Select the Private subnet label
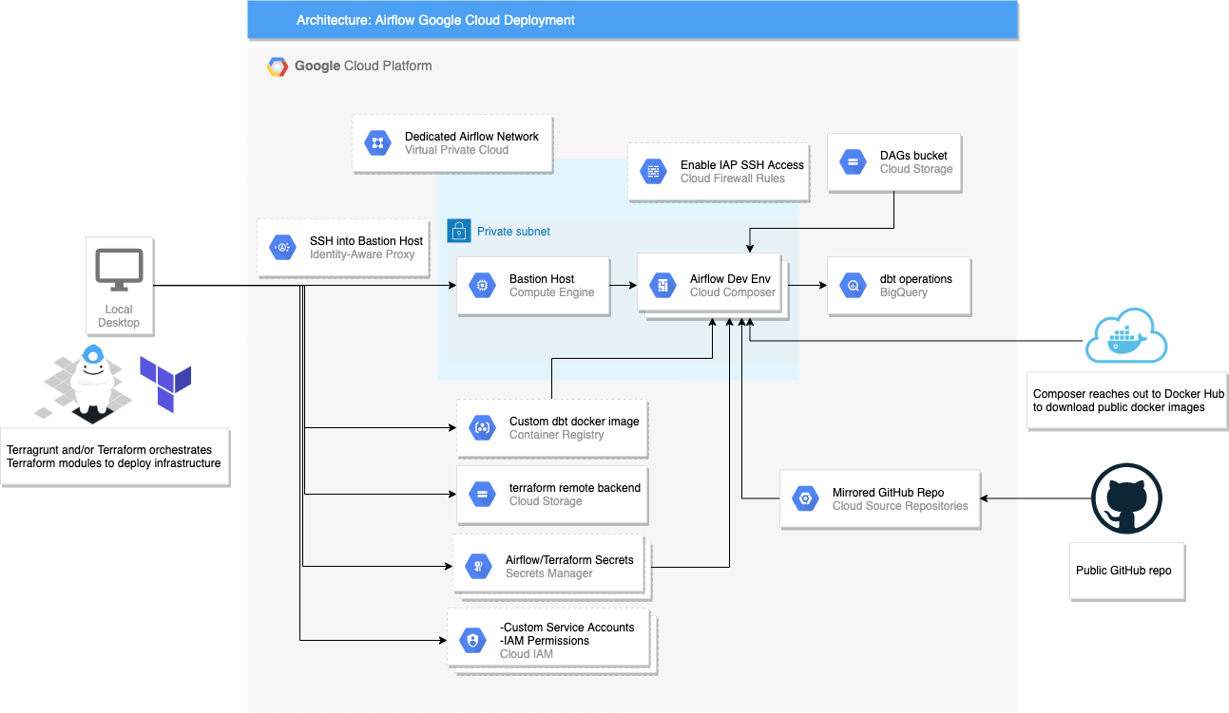1229x713 pixels. pos(513,232)
